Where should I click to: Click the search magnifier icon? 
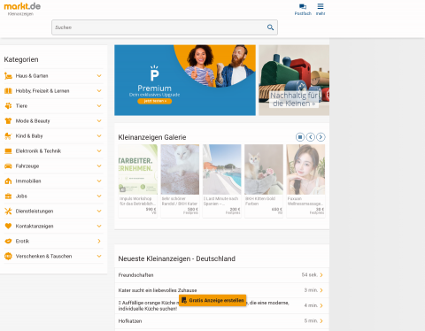coord(270,27)
